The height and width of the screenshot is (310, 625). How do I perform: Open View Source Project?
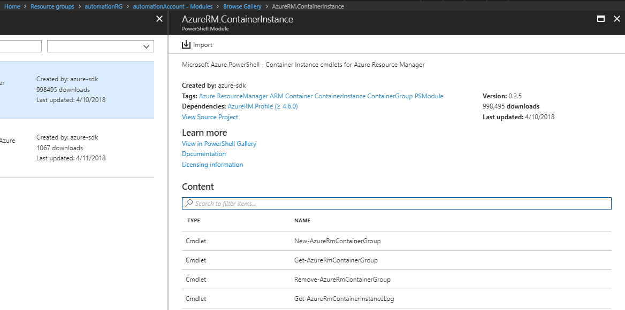210,117
